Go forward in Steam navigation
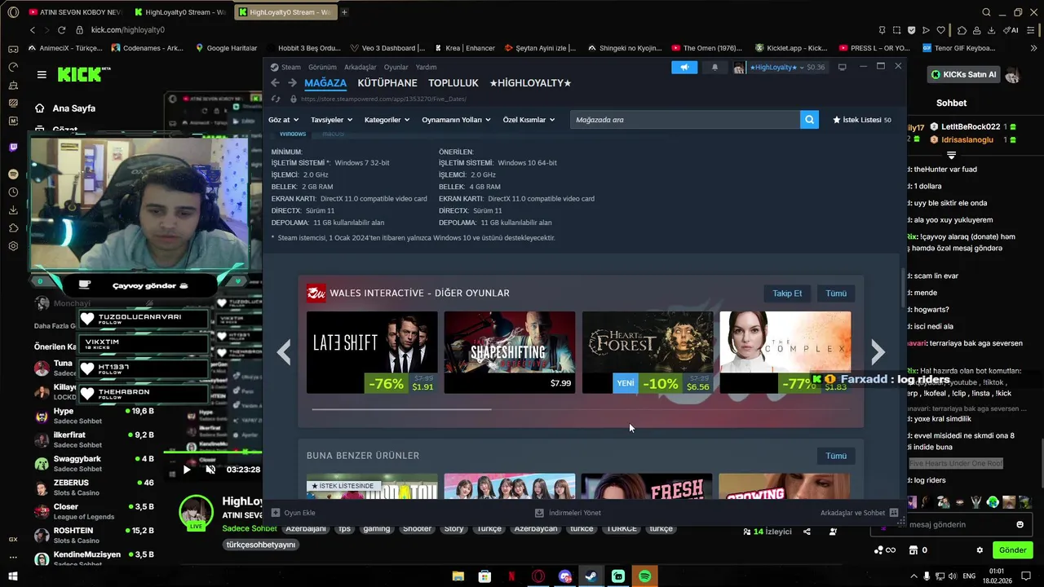1044x587 pixels. (292, 83)
